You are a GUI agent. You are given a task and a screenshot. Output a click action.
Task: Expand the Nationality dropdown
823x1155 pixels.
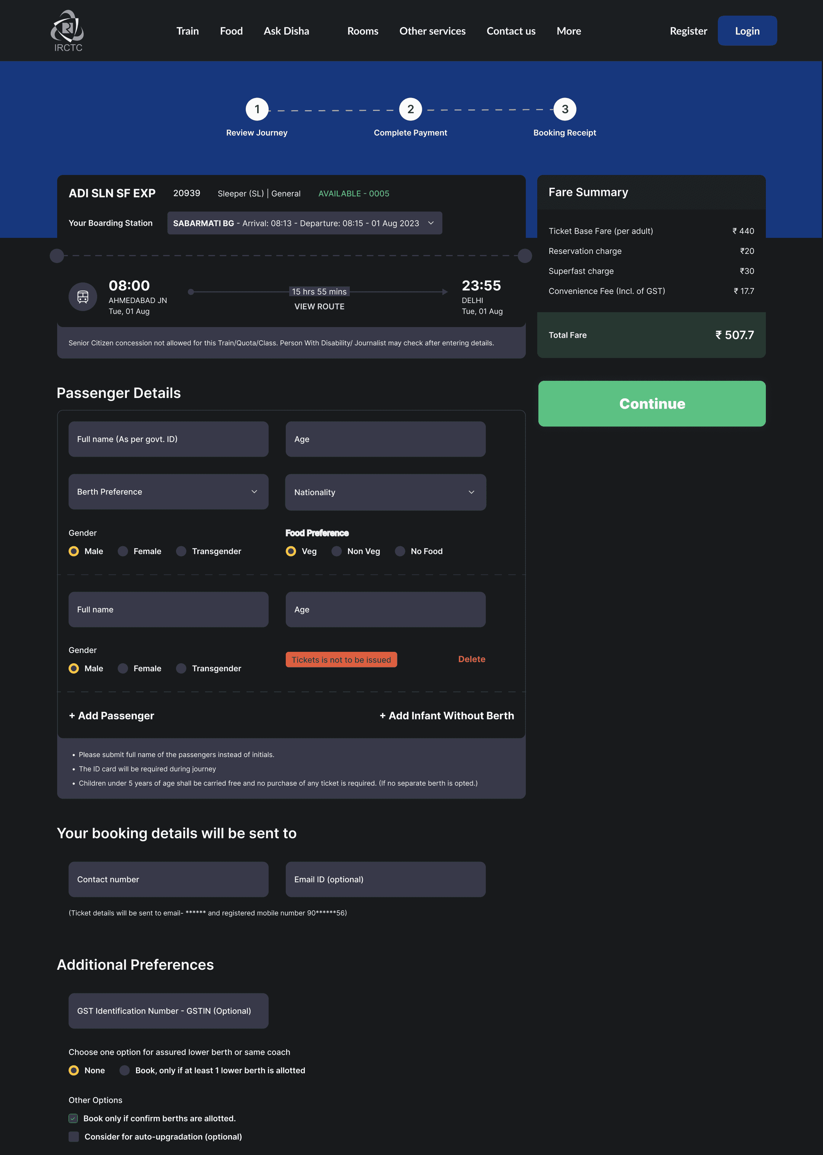click(x=385, y=492)
